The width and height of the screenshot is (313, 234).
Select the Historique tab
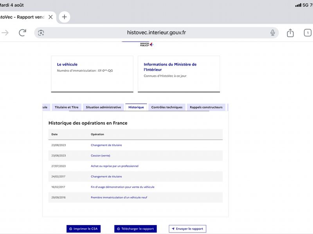pyautogui.click(x=136, y=107)
